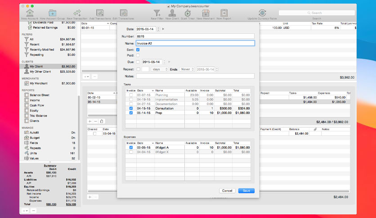Open the Budget manage item
Screen dimensions: 376x218
[x=49, y=138]
